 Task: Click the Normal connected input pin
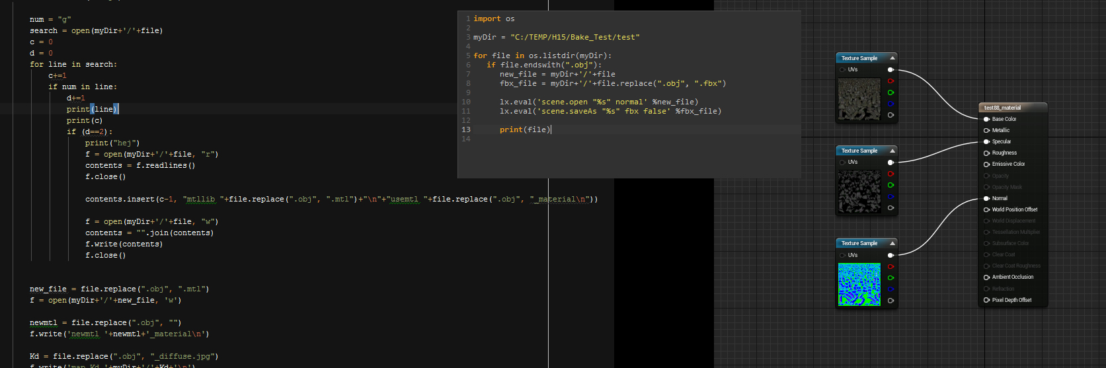tap(987, 198)
